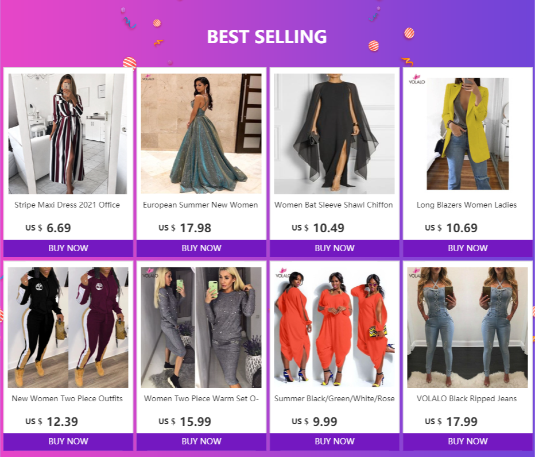Viewport: 535px width, 457px height.
Task: Open the Summer Black/Green/White/Rose product title
Action: pos(334,398)
